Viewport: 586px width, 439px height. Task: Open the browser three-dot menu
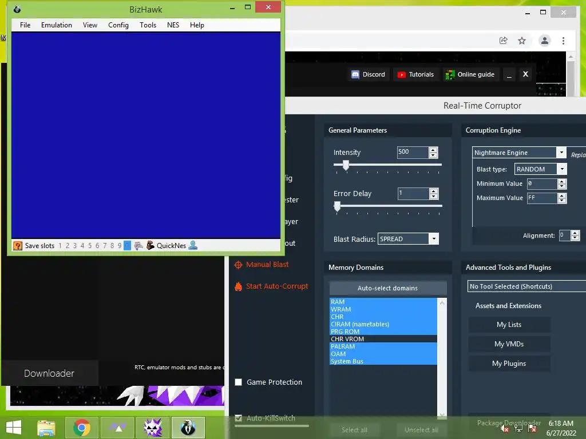[563, 41]
